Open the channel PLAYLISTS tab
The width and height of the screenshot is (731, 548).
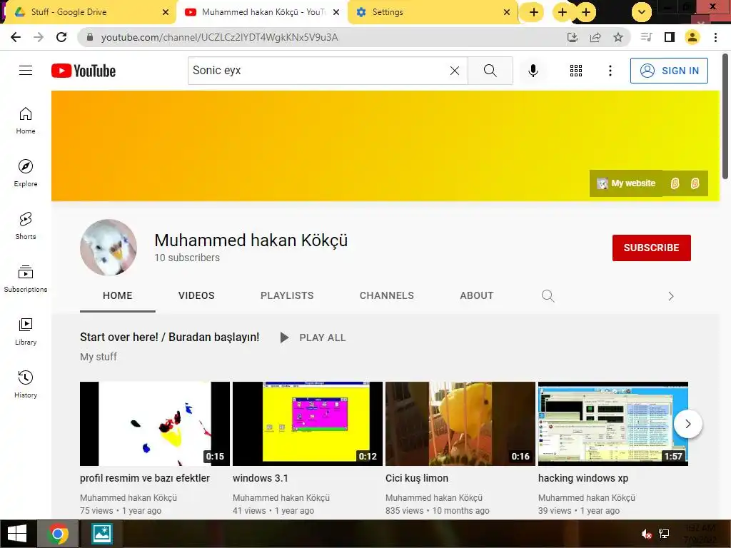287,295
